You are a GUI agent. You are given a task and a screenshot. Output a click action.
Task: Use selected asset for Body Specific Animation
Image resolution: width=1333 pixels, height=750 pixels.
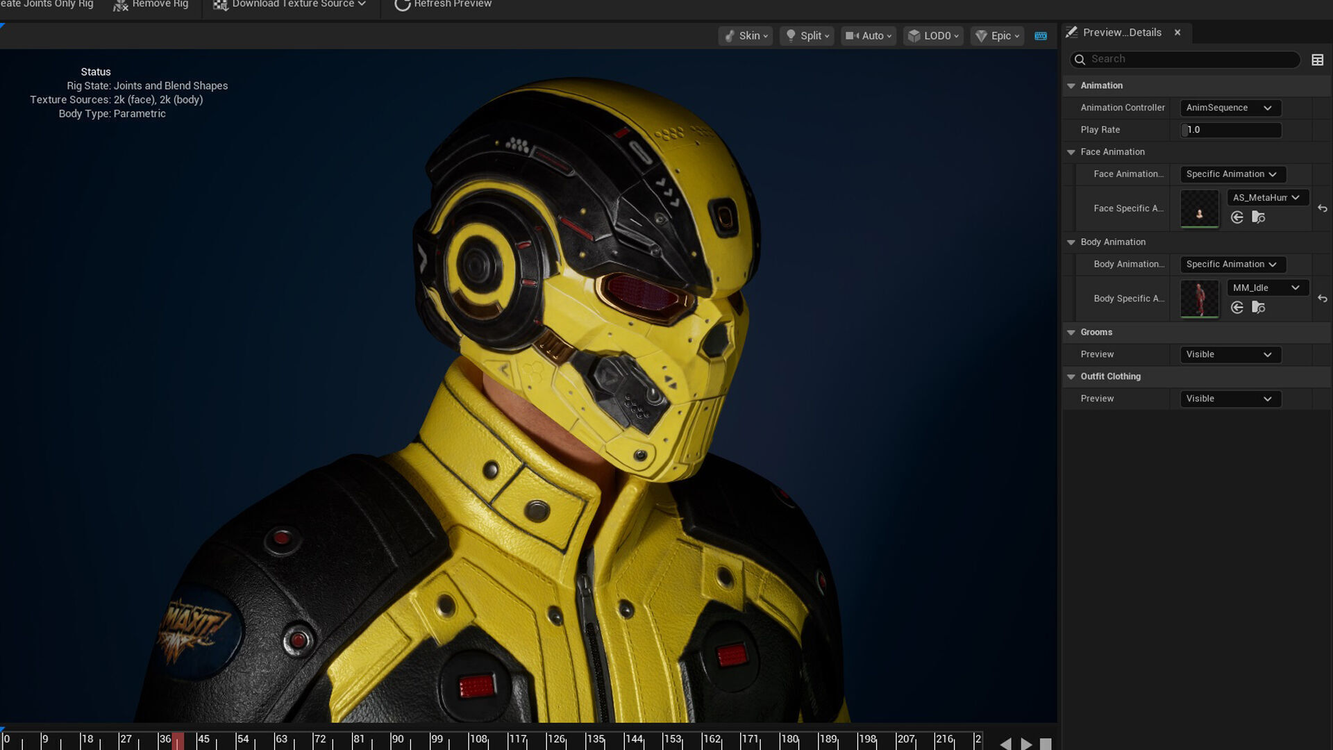(1237, 308)
